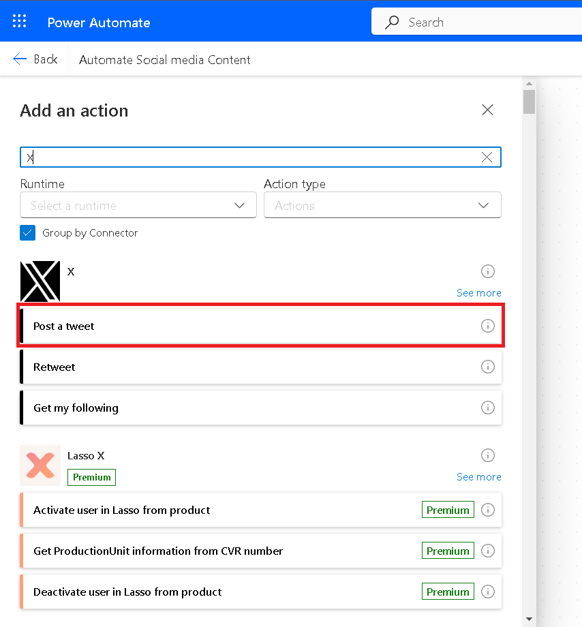Viewport: 582px width, 627px height.
Task: Go Back to the previous page
Action: 35,59
